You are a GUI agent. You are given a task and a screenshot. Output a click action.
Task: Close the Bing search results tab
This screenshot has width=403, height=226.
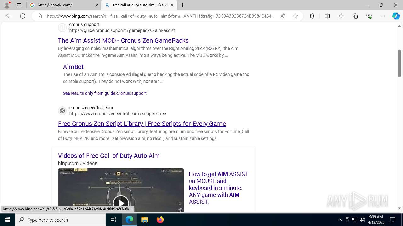pos(173,5)
